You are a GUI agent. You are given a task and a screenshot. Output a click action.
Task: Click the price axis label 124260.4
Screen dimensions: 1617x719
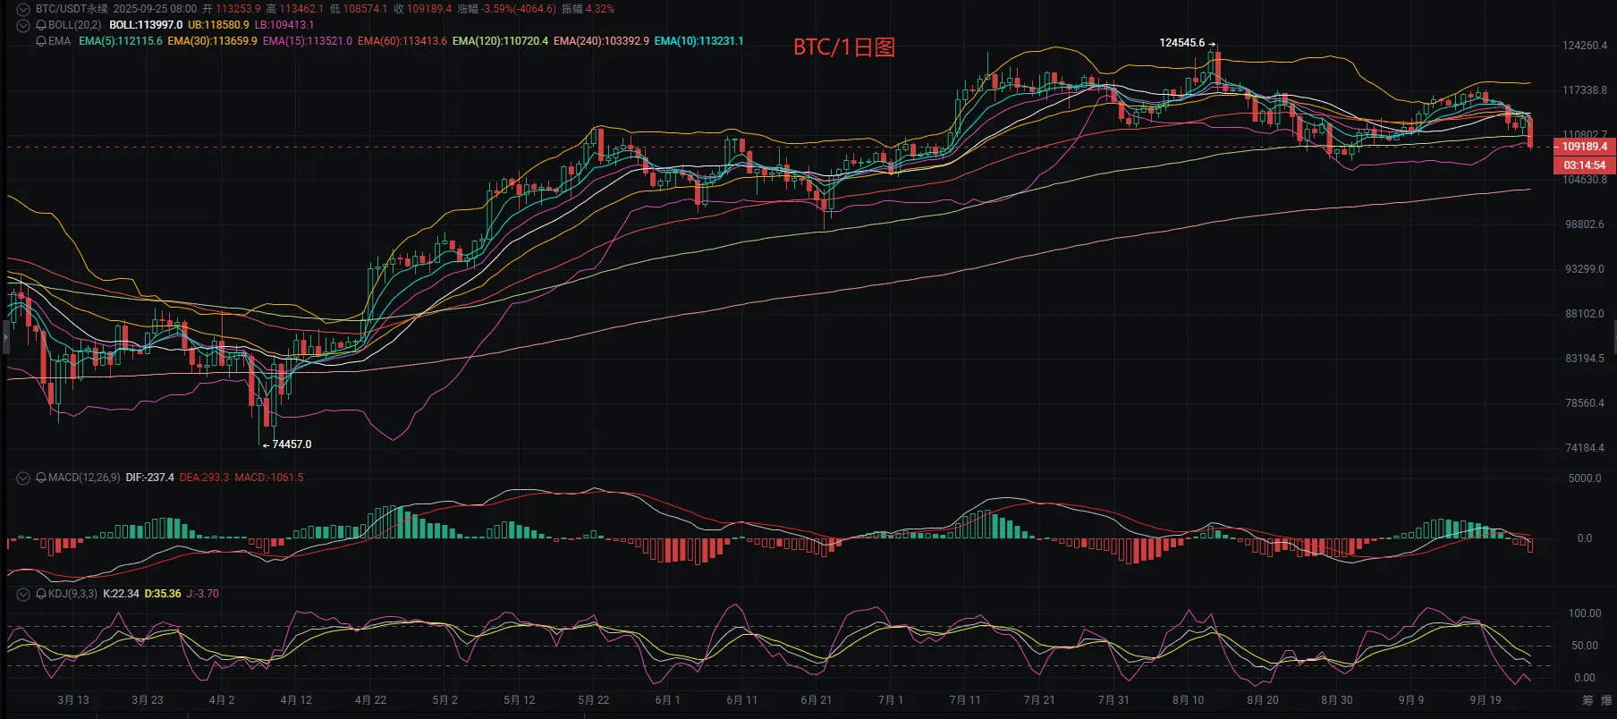click(1585, 46)
